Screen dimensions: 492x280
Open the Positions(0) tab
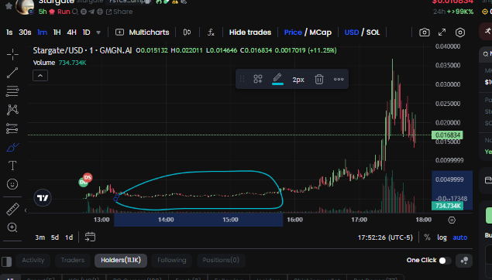221,260
